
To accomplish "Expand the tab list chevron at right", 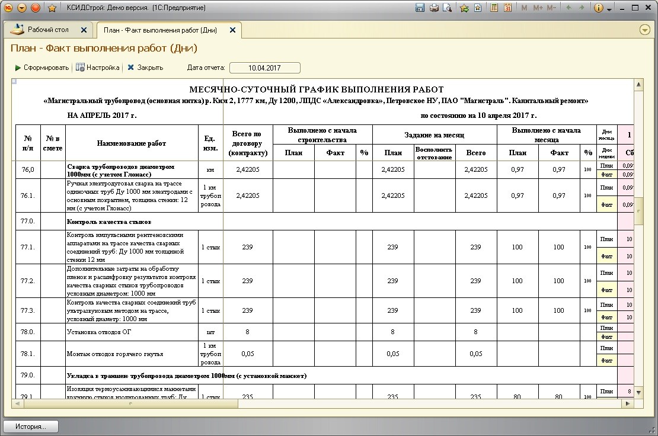I will click(644, 30).
